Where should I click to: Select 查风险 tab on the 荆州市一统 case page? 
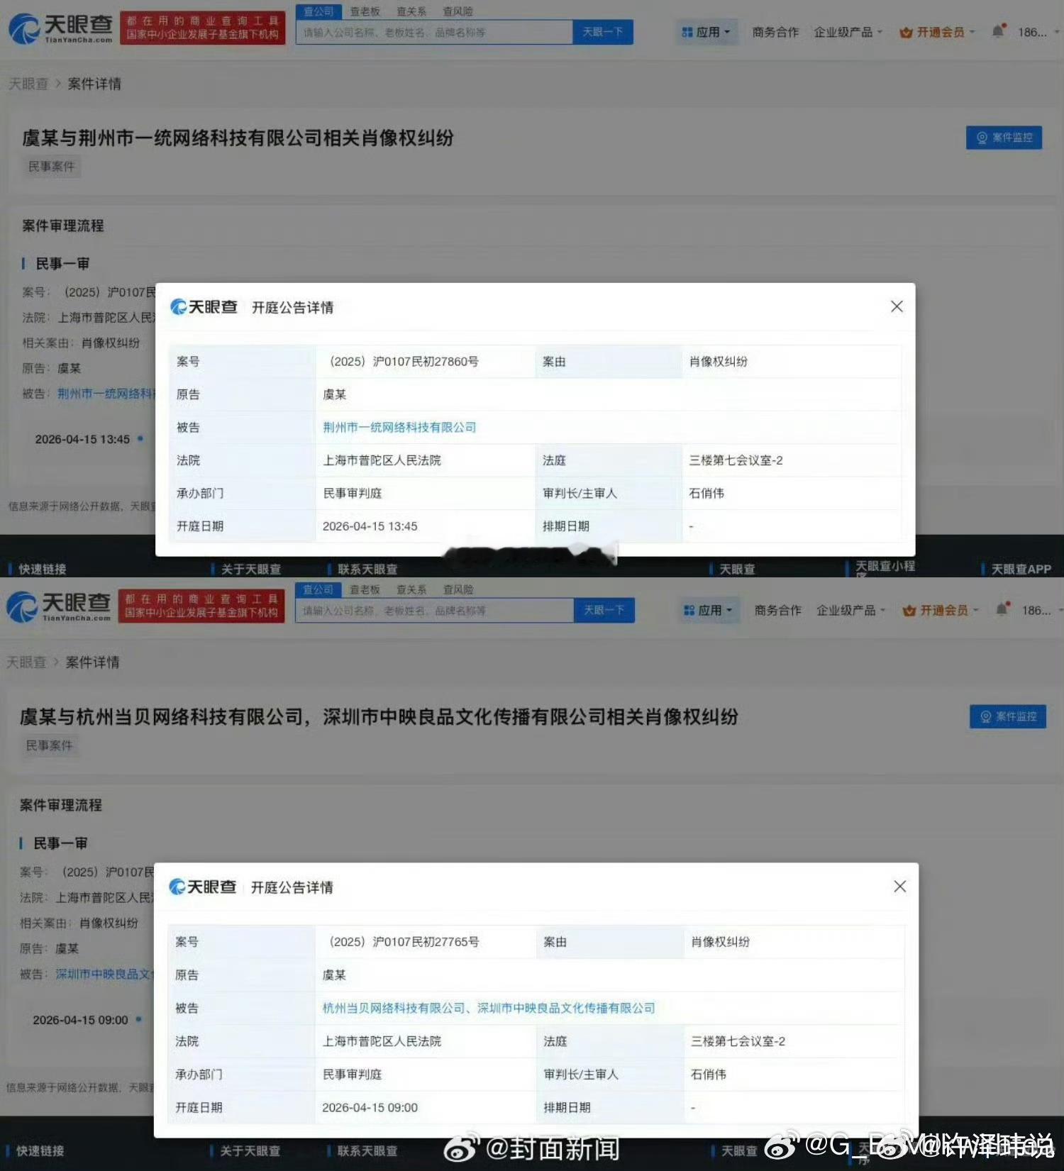click(458, 11)
